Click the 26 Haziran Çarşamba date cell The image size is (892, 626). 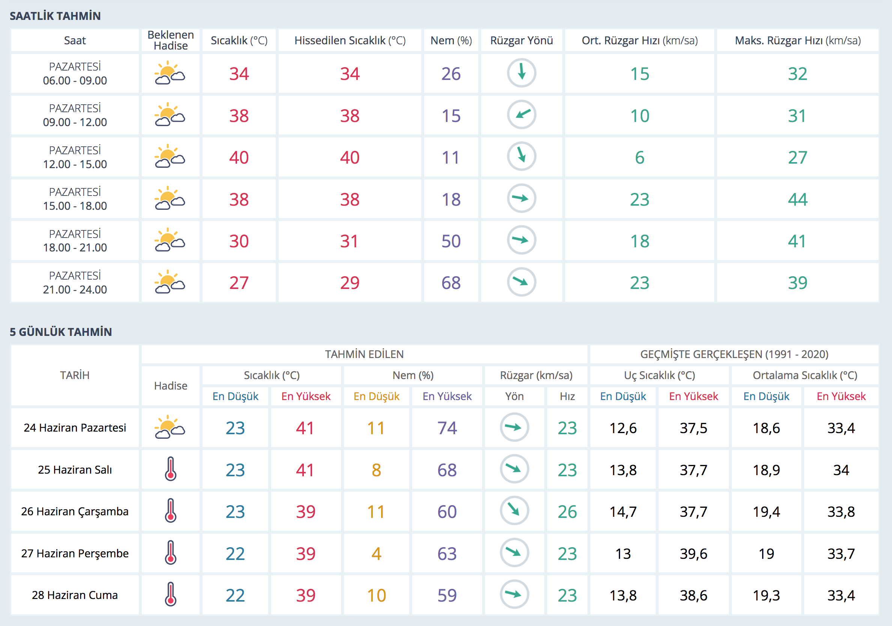pos(75,511)
